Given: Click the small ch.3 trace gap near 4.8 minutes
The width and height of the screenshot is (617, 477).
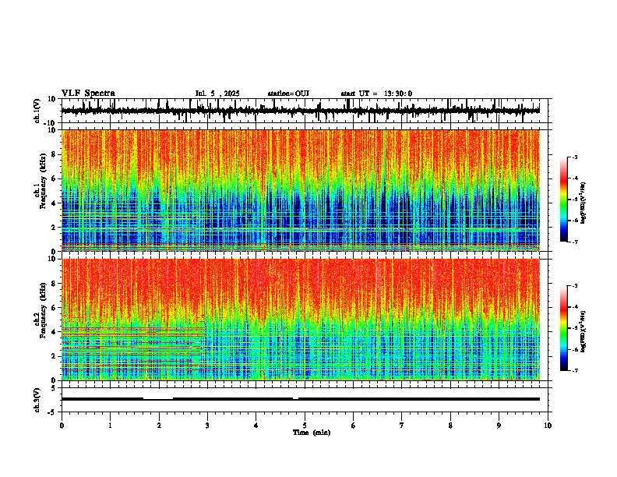Looking at the screenshot, I should [x=295, y=398].
